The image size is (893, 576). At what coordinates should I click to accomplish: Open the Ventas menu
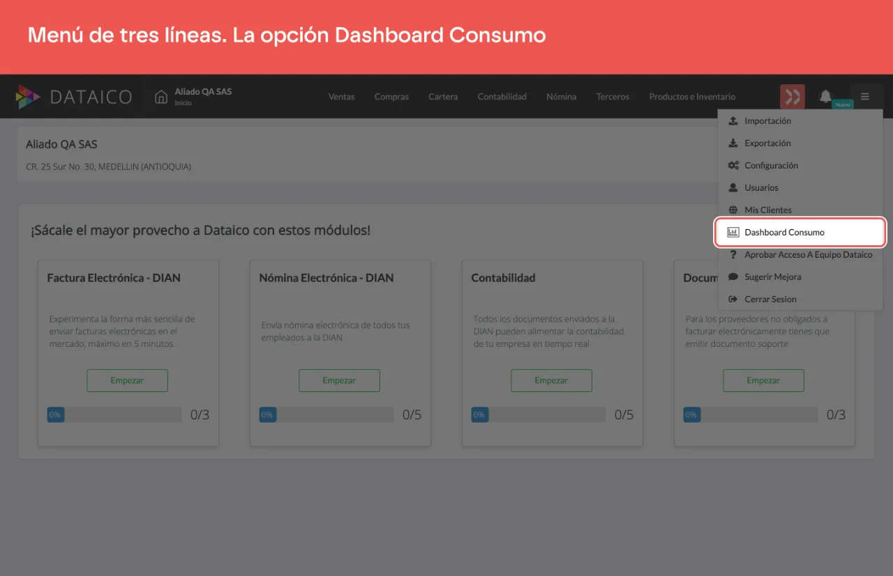click(342, 97)
